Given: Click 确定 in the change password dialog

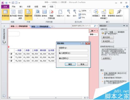Looking at the screenshot, I should coord(70,64).
